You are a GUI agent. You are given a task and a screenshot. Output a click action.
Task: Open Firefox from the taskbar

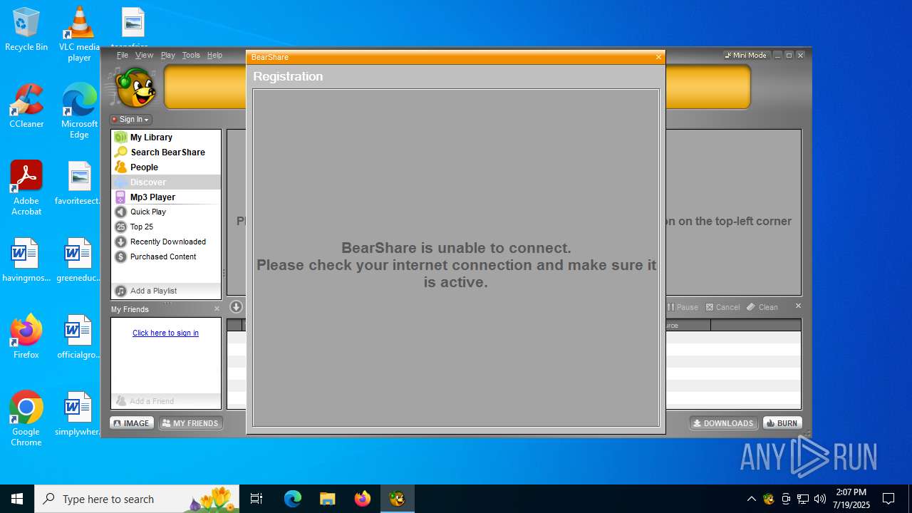point(362,499)
